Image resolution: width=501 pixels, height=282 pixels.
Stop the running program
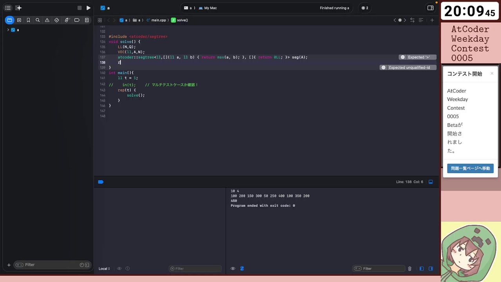click(x=79, y=8)
